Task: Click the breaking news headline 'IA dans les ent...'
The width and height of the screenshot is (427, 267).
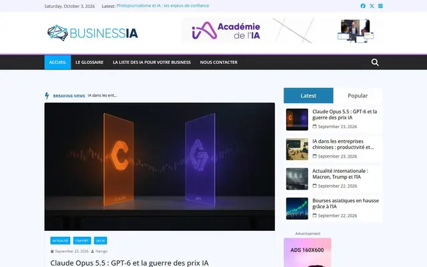Action: click(102, 95)
